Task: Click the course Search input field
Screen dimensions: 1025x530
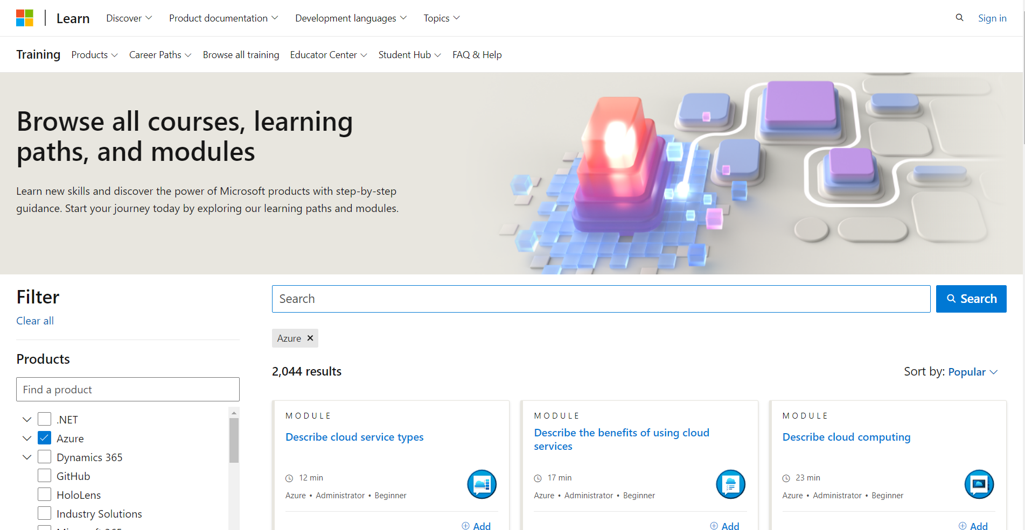Action: point(601,299)
